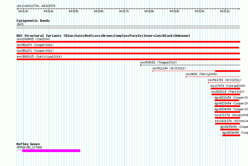248x166 pixels.
Task: Select the thick red segment of nsv511194
Action: [228, 71]
